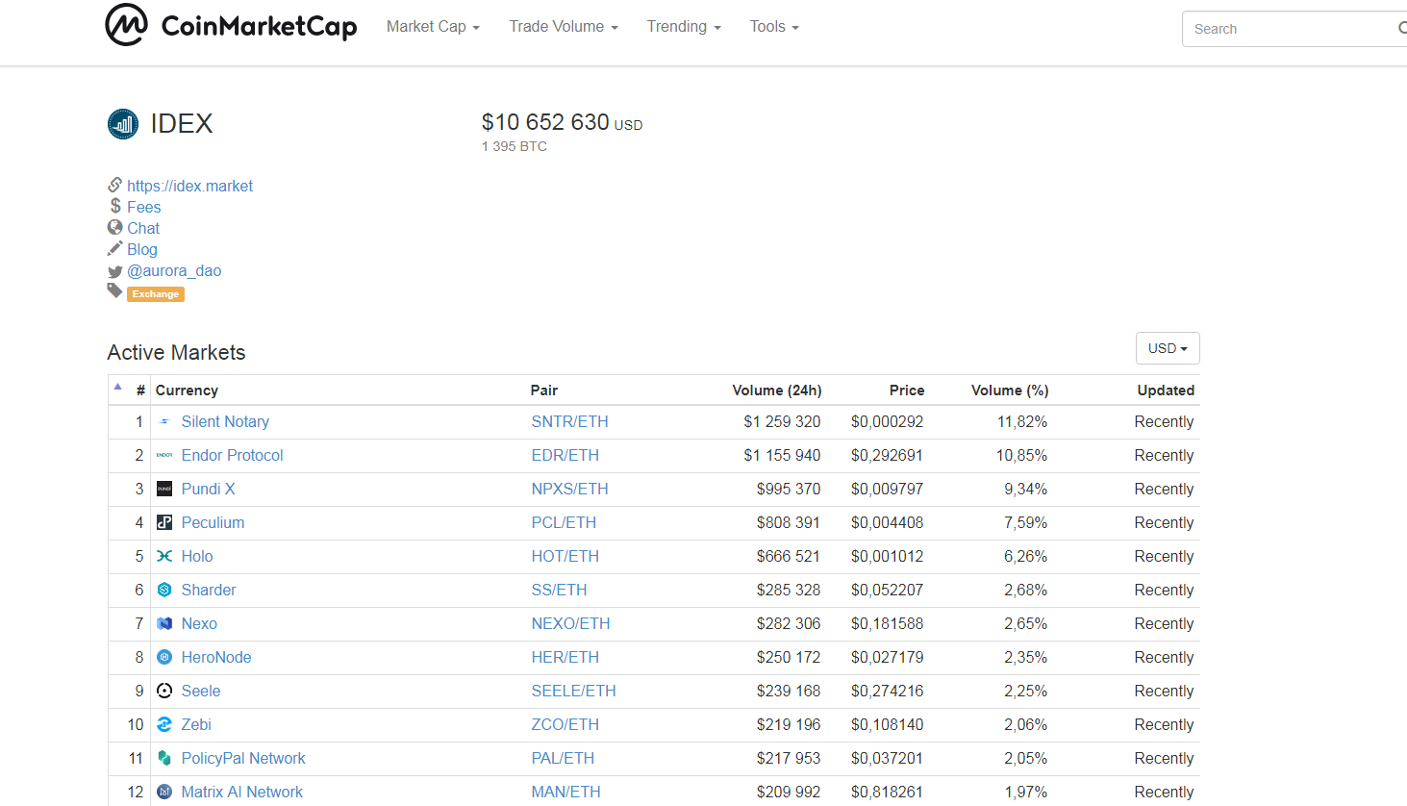Open the Silent Notary currency link
This screenshot has width=1407, height=806.
pyautogui.click(x=225, y=421)
